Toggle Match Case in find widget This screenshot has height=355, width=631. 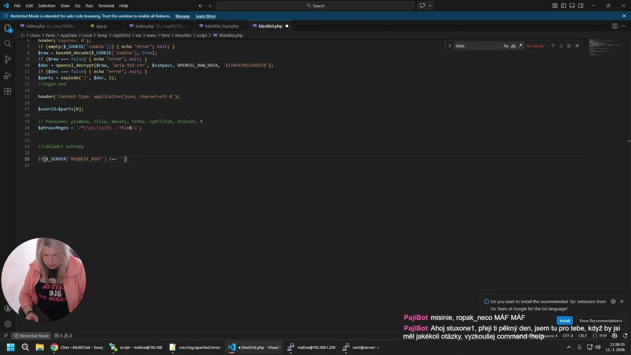pos(506,46)
